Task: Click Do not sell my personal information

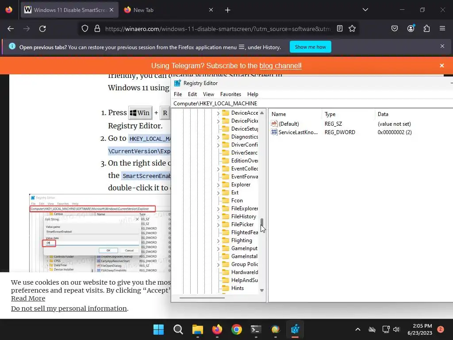Action: (x=69, y=309)
